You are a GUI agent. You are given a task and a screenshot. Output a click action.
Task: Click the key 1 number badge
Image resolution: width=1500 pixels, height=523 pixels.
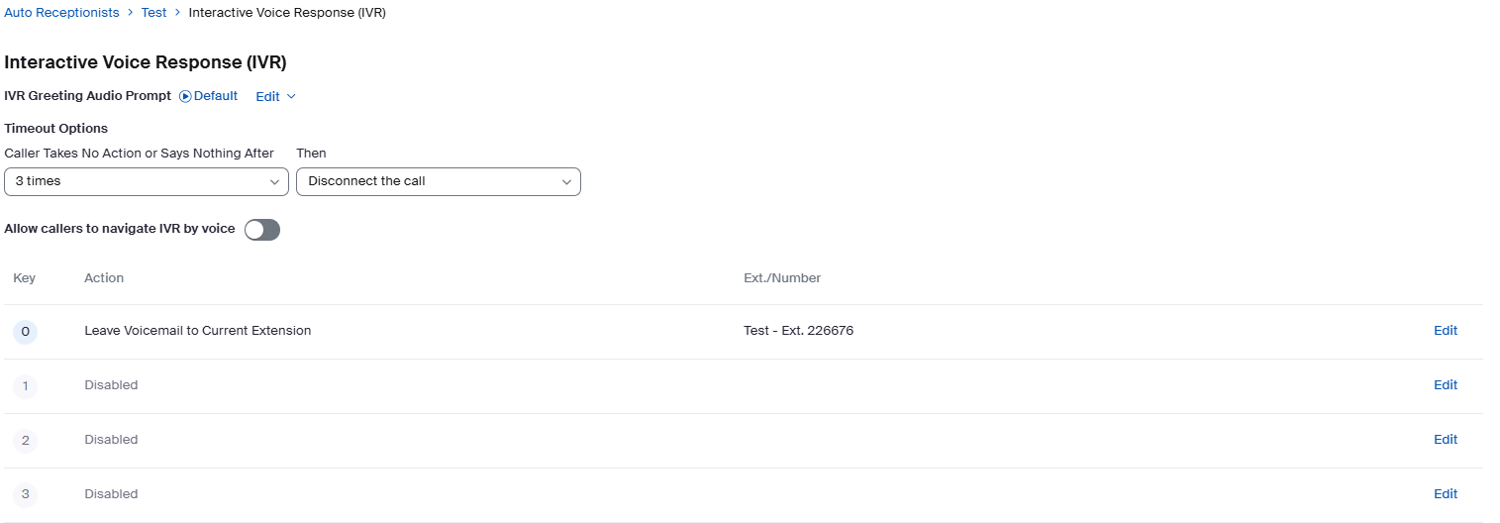(25, 386)
